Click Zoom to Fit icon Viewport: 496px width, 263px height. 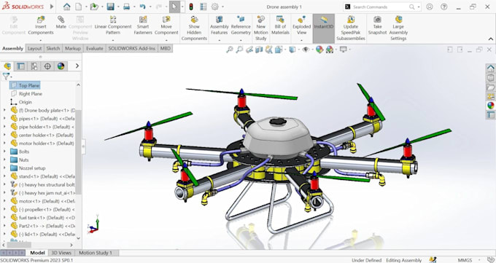point(230,50)
